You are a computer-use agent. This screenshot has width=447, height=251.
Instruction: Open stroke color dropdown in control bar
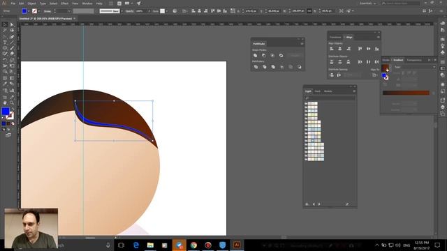click(39, 11)
